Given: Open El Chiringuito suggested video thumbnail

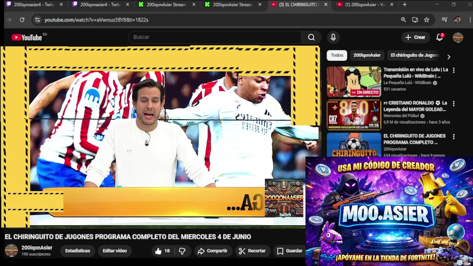Looking at the screenshot, I should point(354,144).
